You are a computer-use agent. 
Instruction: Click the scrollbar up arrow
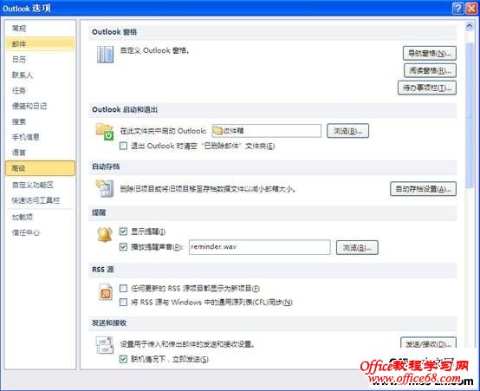(x=470, y=26)
